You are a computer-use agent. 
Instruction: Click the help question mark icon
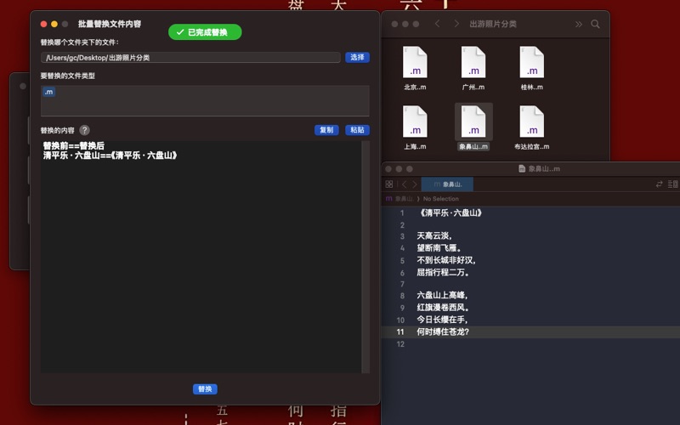[x=84, y=130]
